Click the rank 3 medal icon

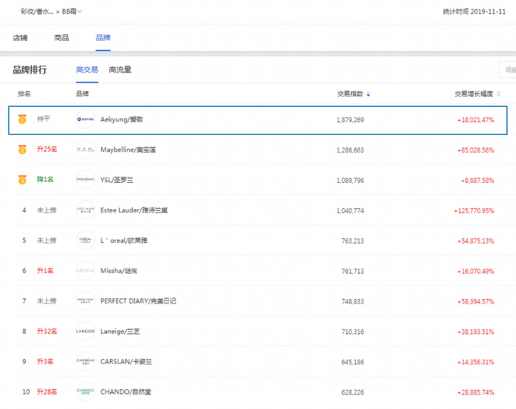22,180
